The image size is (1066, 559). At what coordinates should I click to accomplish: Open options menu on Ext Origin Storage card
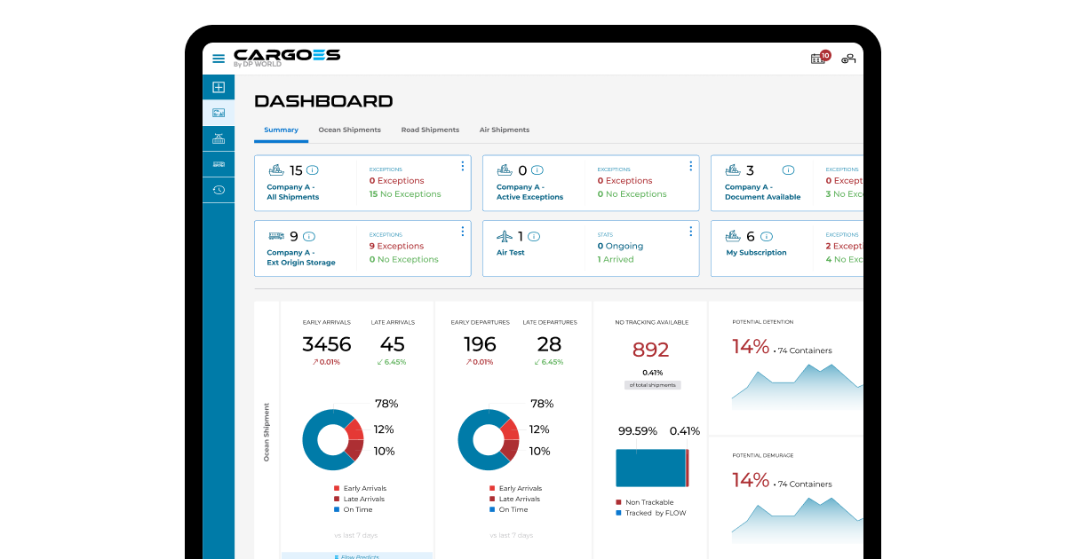click(x=463, y=232)
